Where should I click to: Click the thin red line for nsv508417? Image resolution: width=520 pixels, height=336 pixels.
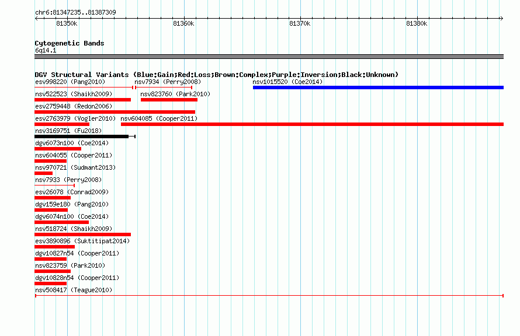269,296
